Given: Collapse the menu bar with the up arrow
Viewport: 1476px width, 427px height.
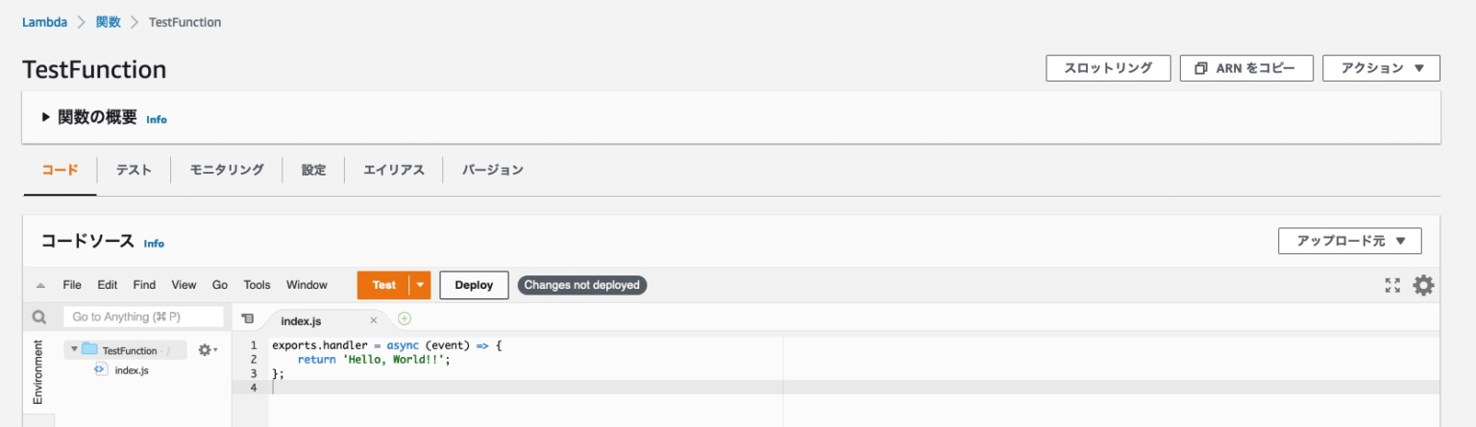Looking at the screenshot, I should pyautogui.click(x=40, y=285).
